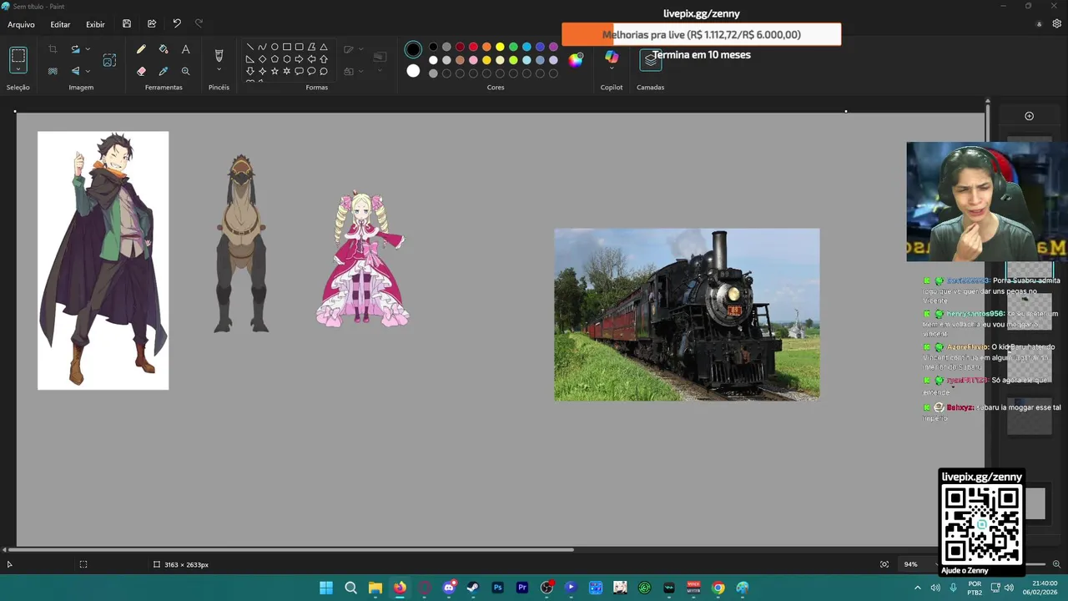The width and height of the screenshot is (1068, 601).
Task: Open the Editar menu
Action: pos(60,24)
